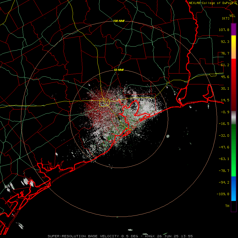
Task: Click the VEL legend title
Action: (232, 16)
